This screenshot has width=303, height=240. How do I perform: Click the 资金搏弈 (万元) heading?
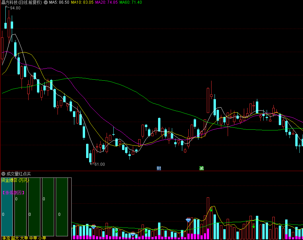[15, 181]
